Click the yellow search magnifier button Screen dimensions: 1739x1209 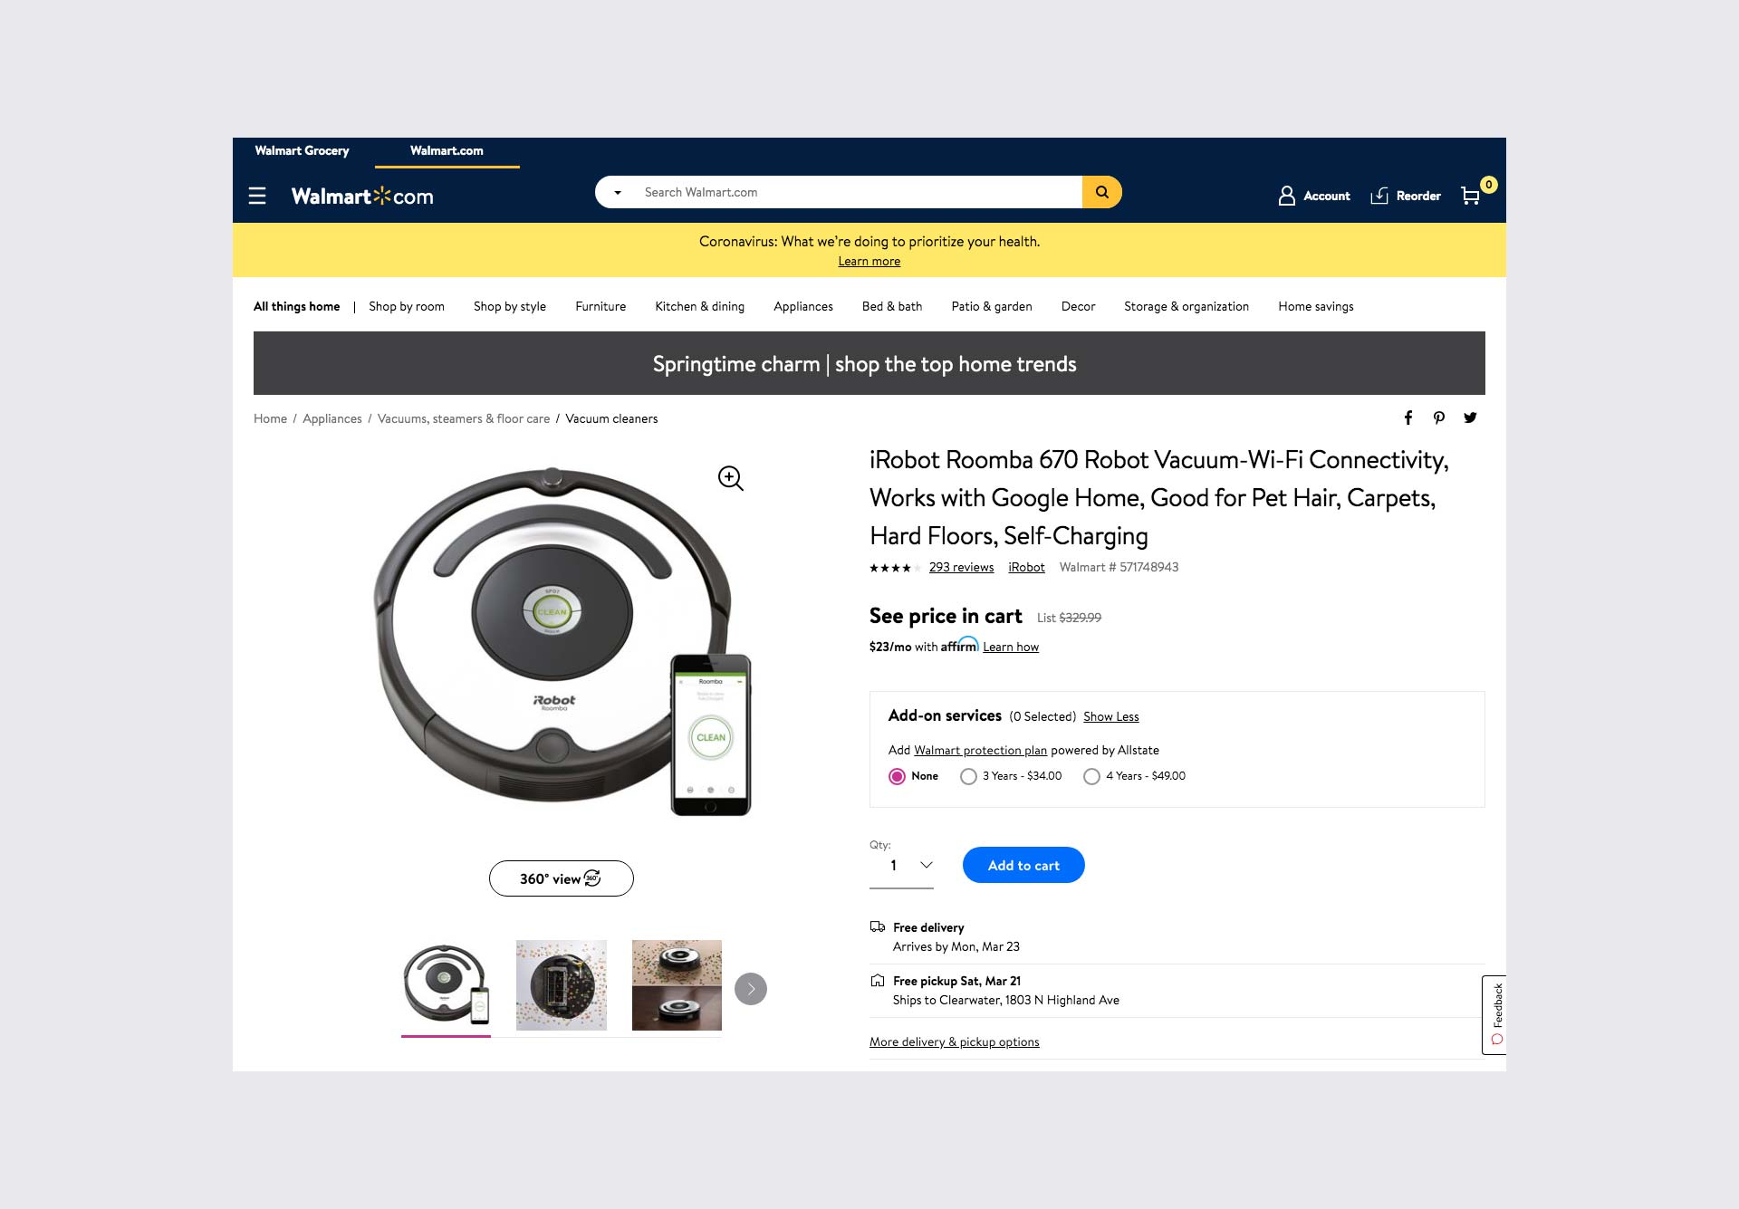click(x=1101, y=192)
